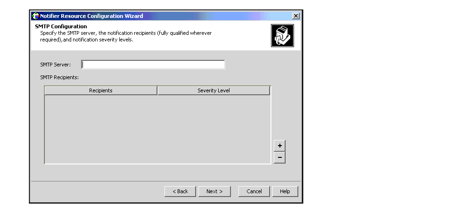This screenshot has width=475, height=213.
Task: Click the SMTP Configuration heading
Action: [x=61, y=26]
